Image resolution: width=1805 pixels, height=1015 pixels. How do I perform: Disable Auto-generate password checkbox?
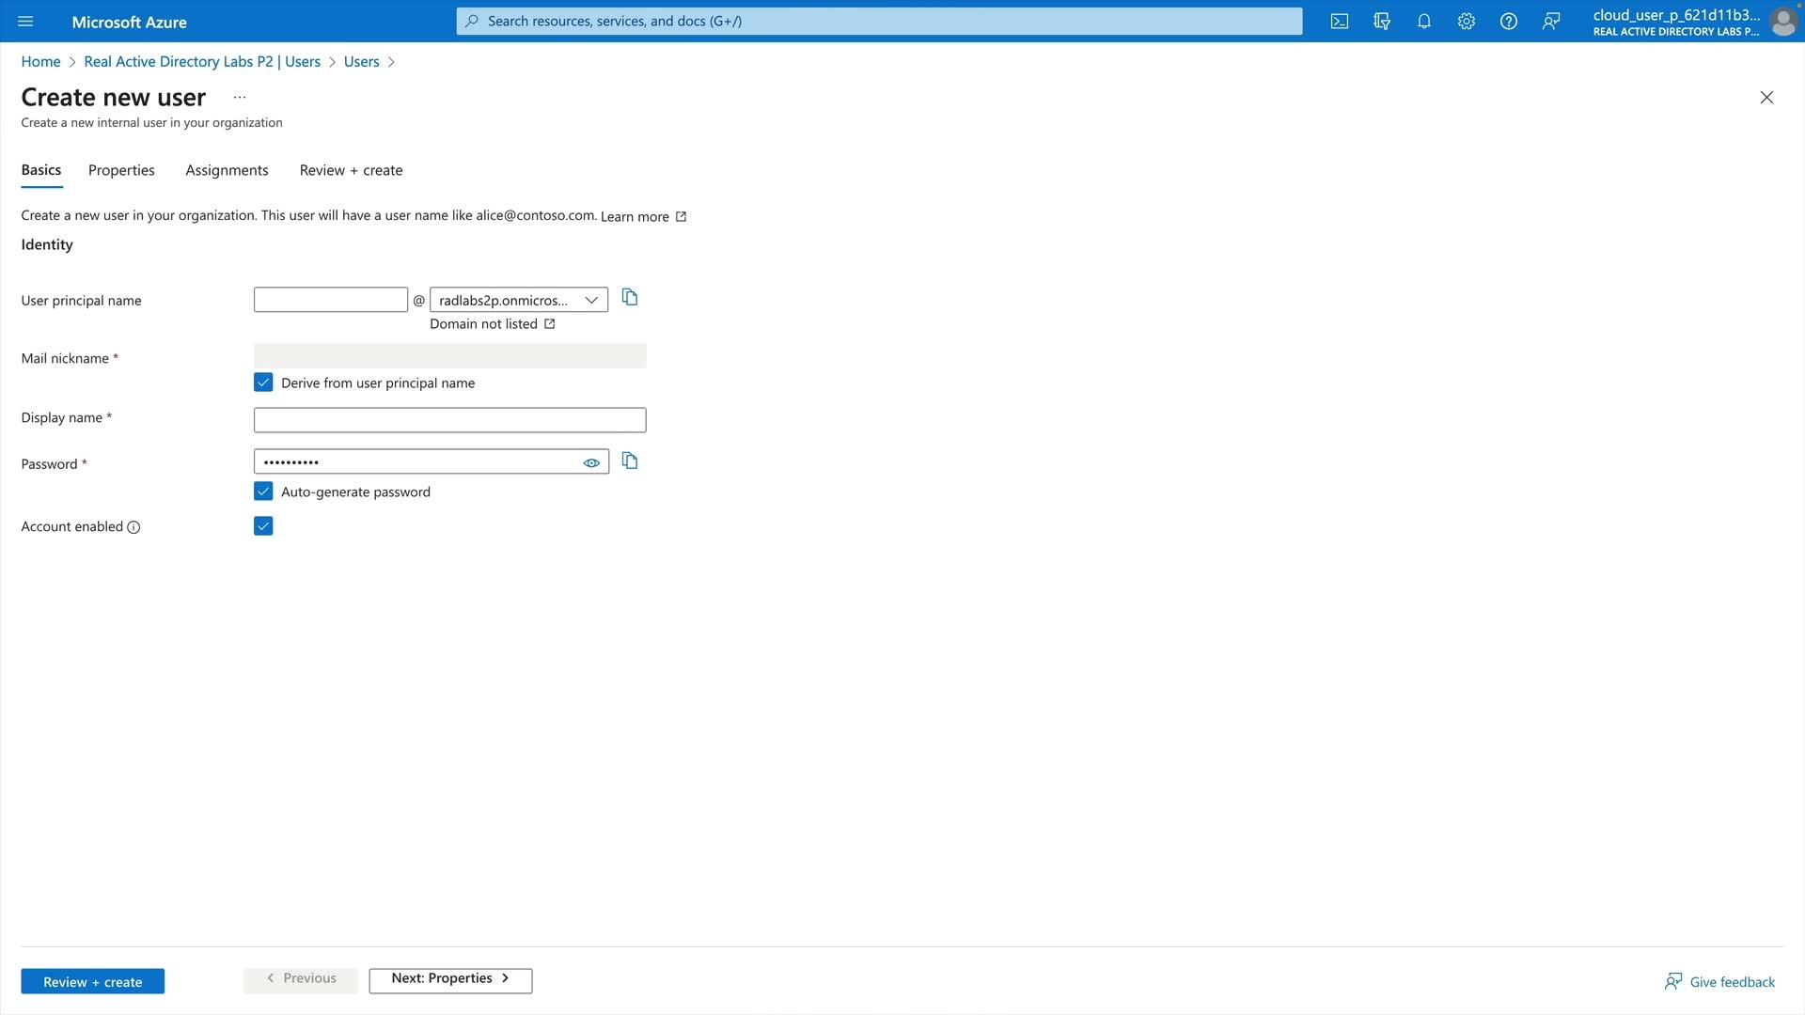point(263,492)
